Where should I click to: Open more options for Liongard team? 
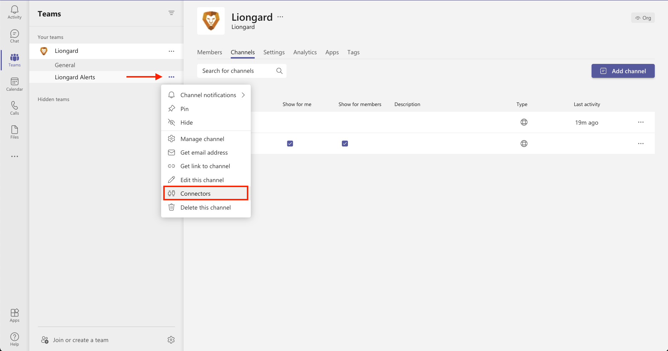(x=171, y=51)
